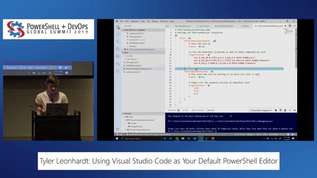Viewport: 317px width, 178px height.
Task: Switch to debugging.ps1 editor tab
Action: pyautogui.click(x=183, y=26)
